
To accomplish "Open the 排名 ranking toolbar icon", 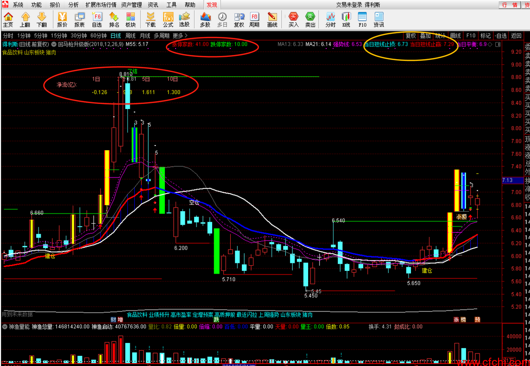I will pyautogui.click(x=114, y=19).
